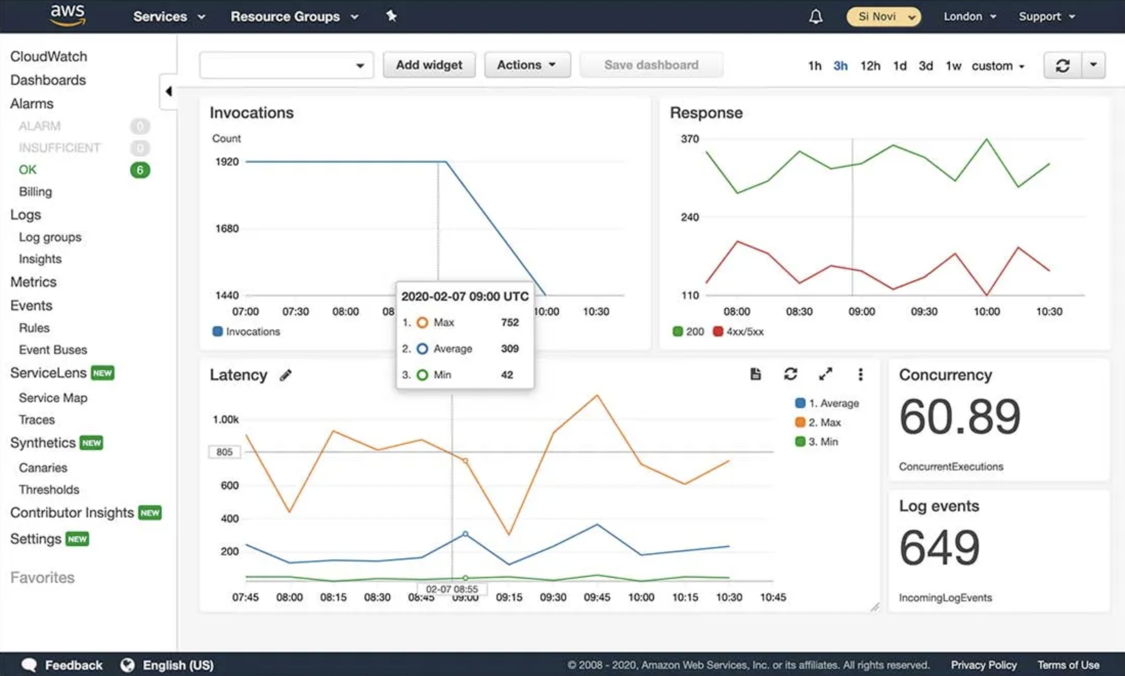Toggle Invocations series legend swatch
Viewport: 1125px width, 676px height.
tap(218, 331)
